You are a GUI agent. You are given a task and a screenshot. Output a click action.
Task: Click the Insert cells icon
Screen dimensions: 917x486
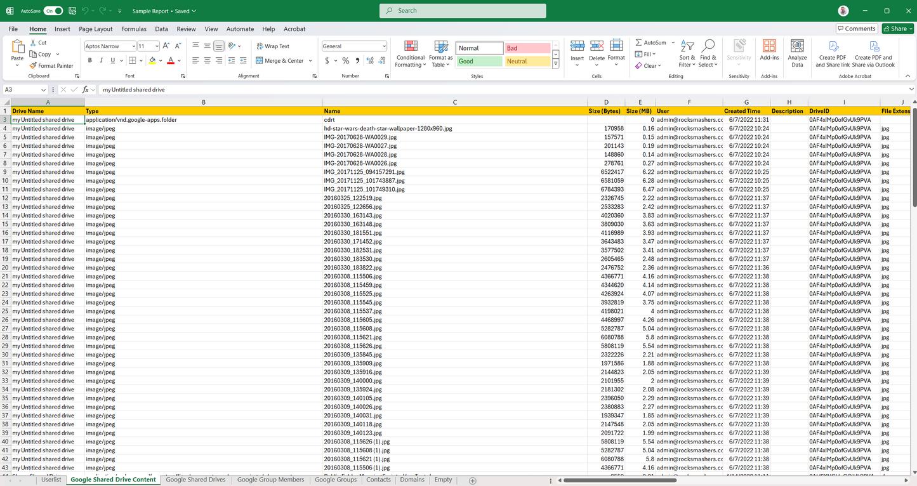coord(577,46)
